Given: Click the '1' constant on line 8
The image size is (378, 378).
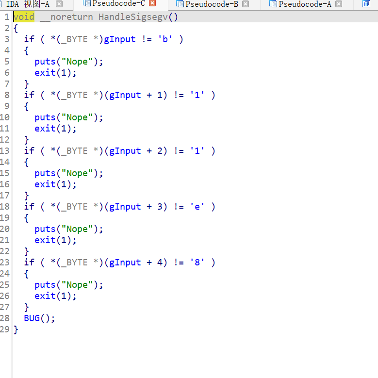Looking at the screenshot, I should point(197,95).
